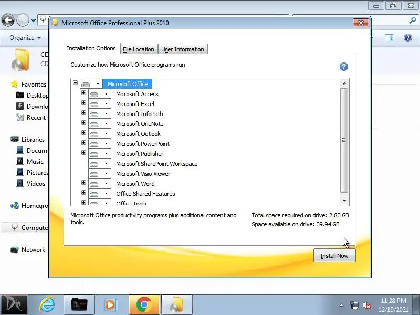
Task: Click the Install Now button
Action: 334,256
